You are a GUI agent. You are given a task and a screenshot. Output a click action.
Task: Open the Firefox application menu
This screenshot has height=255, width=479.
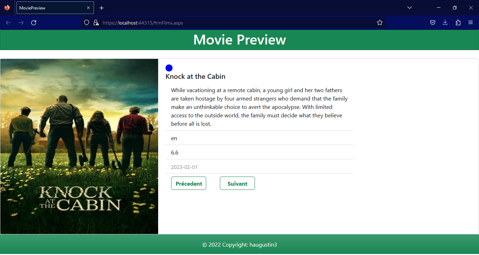click(x=471, y=23)
